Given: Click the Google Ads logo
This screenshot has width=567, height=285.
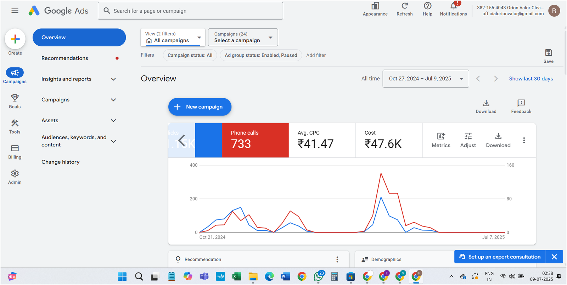Looking at the screenshot, I should [x=58, y=11].
